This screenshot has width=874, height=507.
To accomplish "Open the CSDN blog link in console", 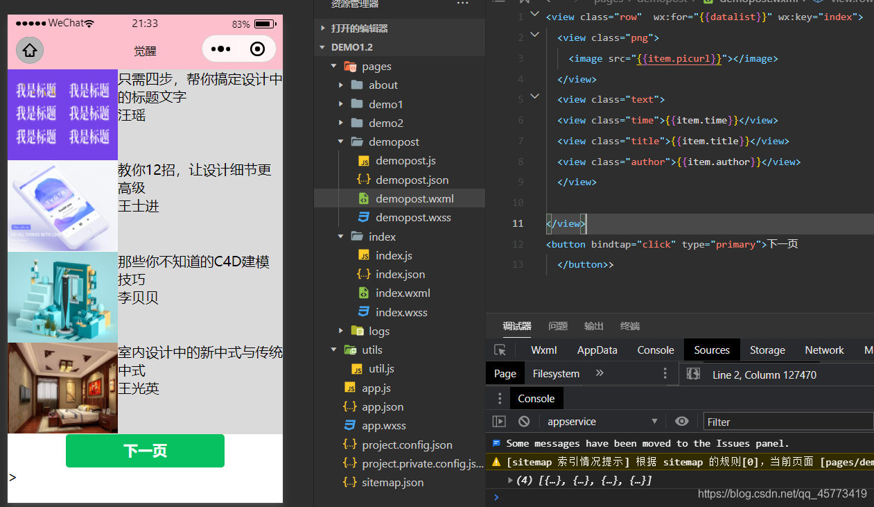I will pyautogui.click(x=782, y=494).
